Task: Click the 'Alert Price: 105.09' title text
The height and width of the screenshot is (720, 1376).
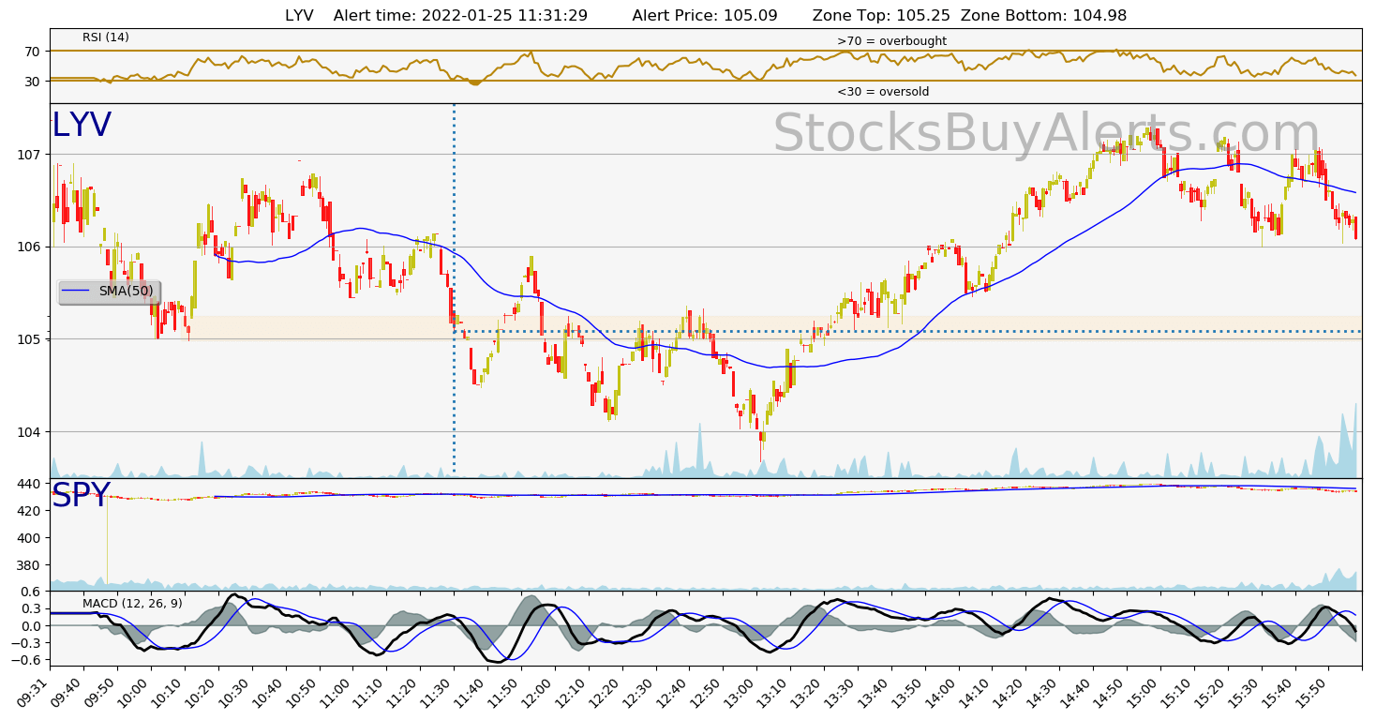Action: 705,15
